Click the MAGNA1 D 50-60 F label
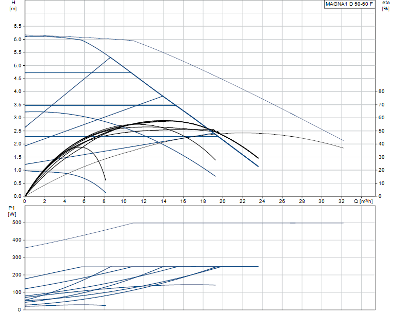The height and width of the screenshot is (314, 397). click(x=349, y=4)
